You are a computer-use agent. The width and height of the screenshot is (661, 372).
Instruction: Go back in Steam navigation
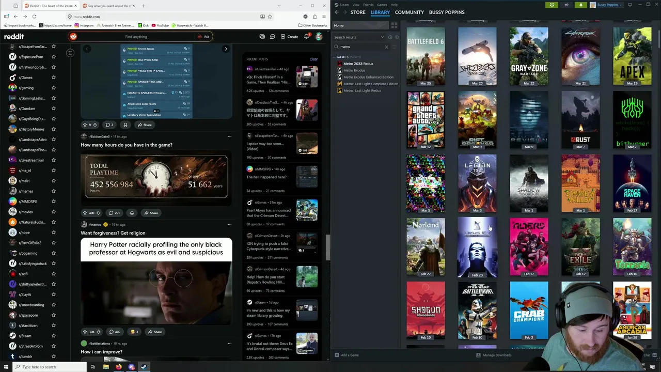pos(337,12)
